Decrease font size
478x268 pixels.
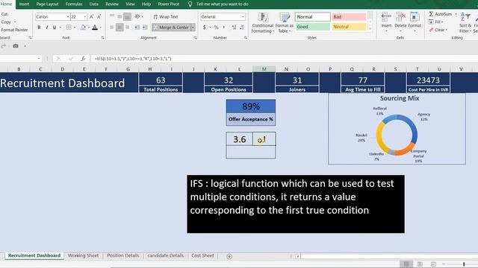coord(99,16)
